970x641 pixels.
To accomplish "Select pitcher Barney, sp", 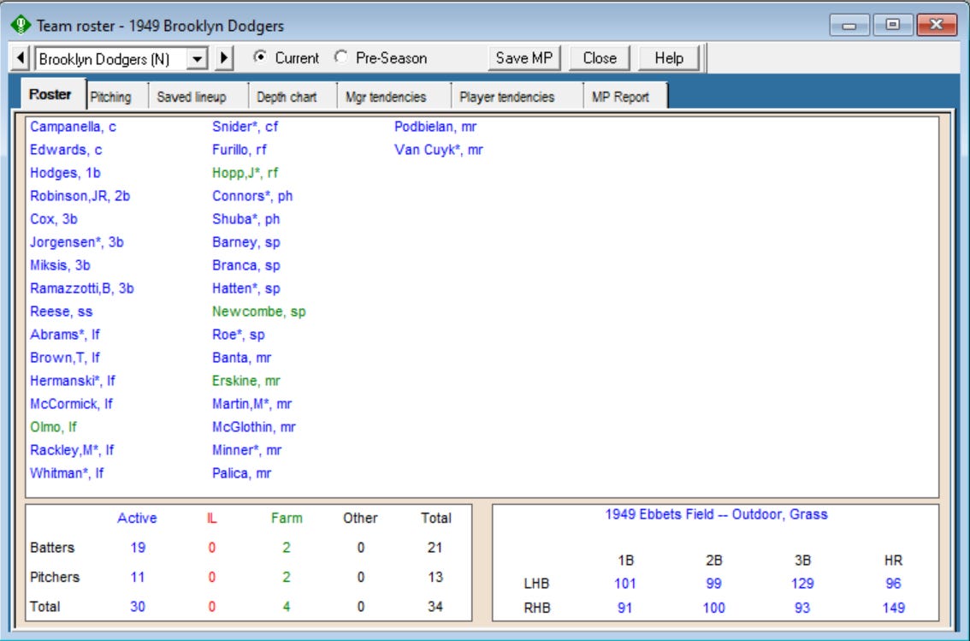I will (x=246, y=242).
